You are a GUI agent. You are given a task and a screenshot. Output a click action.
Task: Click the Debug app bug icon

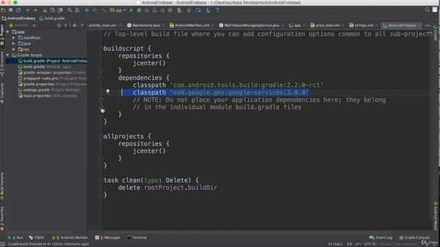(x=140, y=10)
